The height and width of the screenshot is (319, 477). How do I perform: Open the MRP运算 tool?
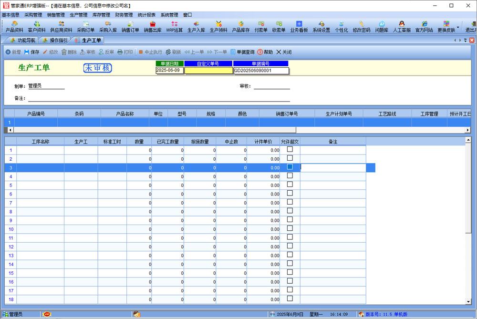[x=175, y=27]
